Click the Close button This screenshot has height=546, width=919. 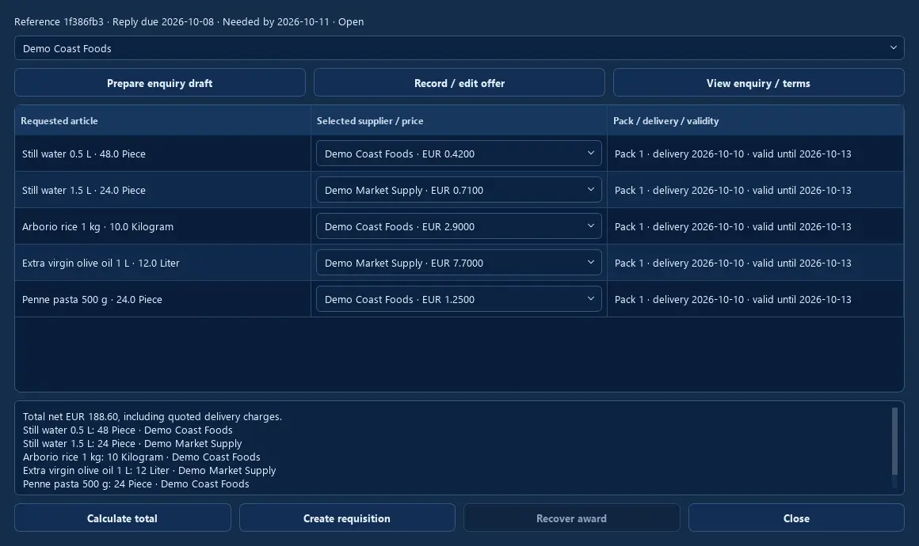pos(796,518)
